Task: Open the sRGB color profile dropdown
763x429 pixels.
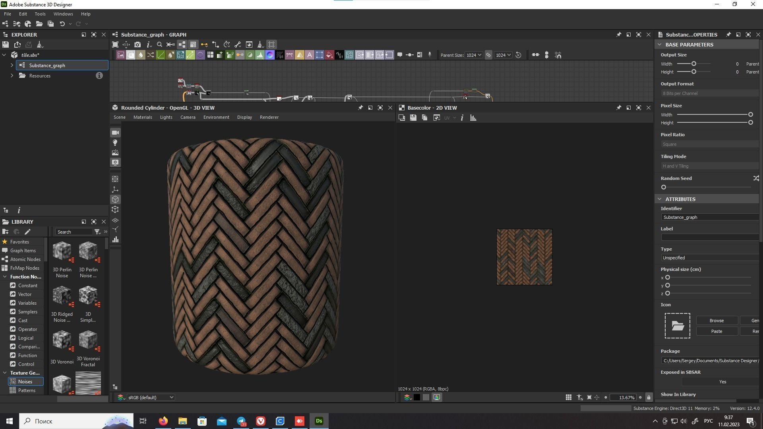Action: [x=151, y=397]
